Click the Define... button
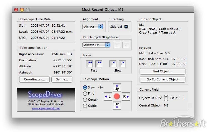 click(x=62, y=79)
